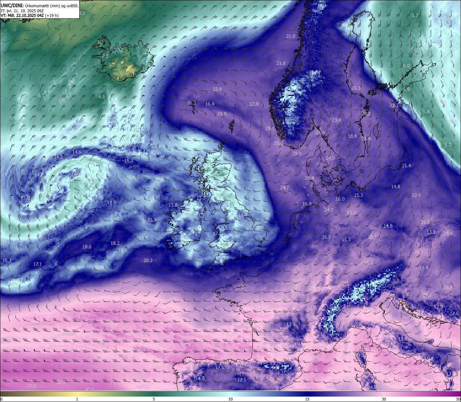Click the initial time line 'IT: þri. 21. 10. 2025 09Z'
Screen dimensions: 461x402
22,11
